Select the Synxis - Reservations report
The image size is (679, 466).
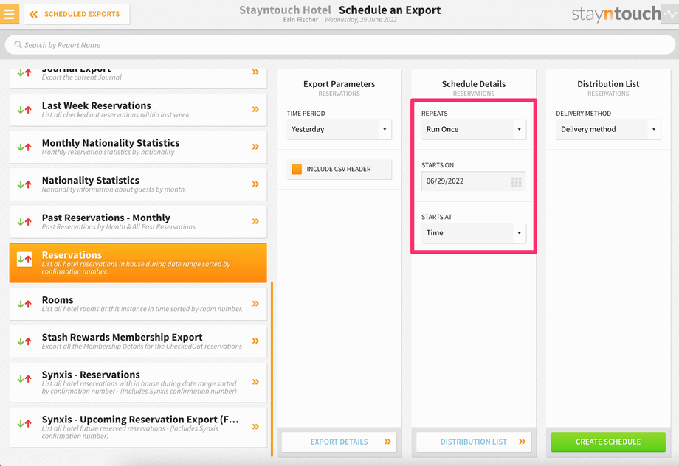point(138,382)
